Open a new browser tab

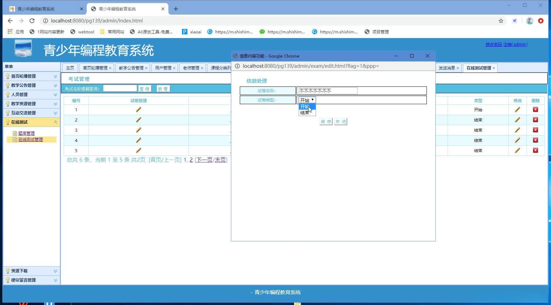click(x=176, y=9)
